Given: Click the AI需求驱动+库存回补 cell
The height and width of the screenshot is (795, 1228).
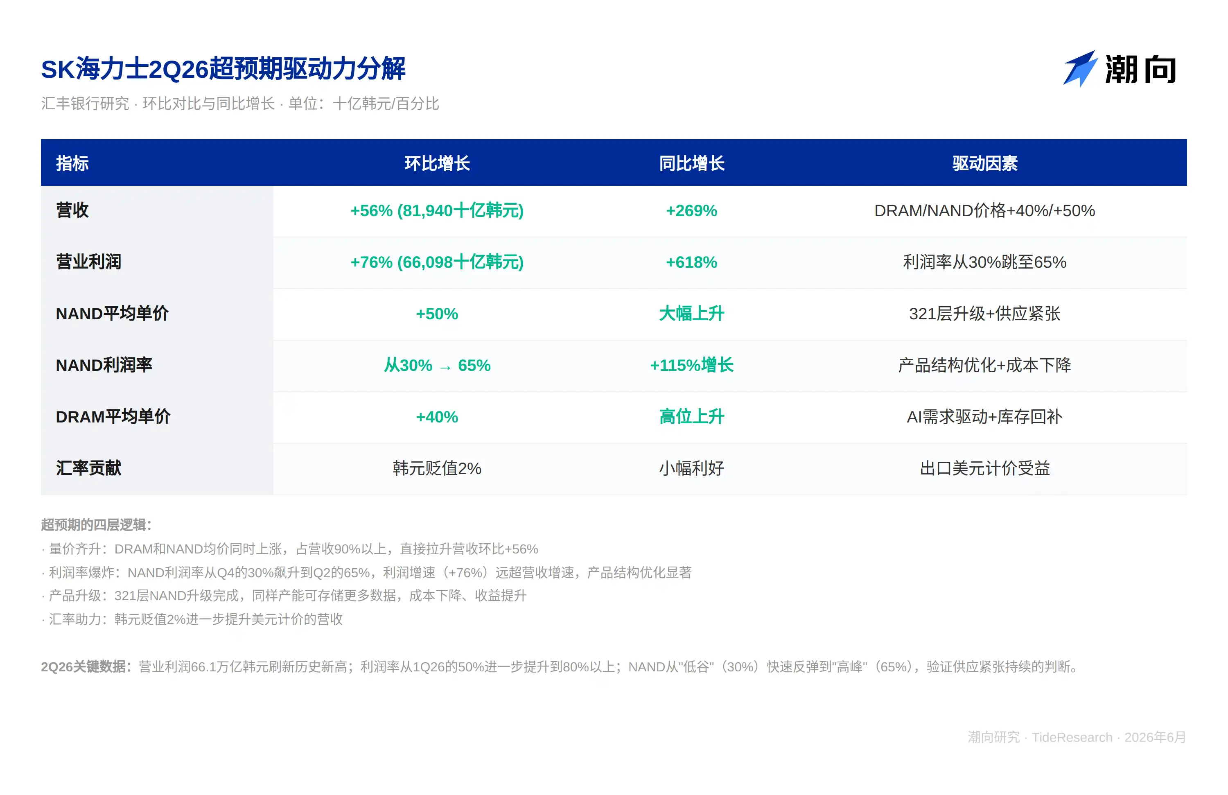Looking at the screenshot, I should pos(984,417).
